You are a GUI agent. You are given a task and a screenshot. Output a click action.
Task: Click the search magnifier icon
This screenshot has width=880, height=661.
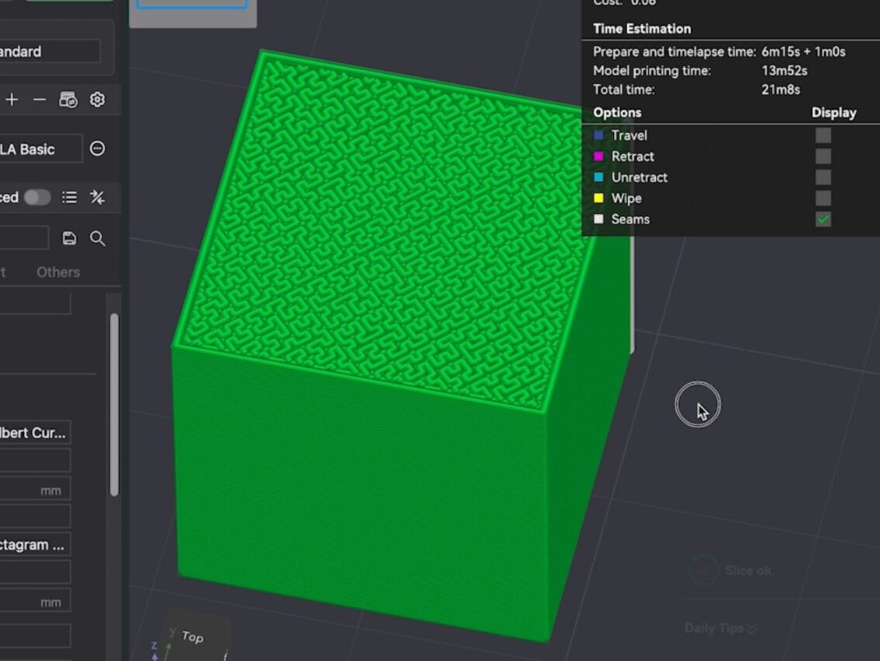pos(97,238)
